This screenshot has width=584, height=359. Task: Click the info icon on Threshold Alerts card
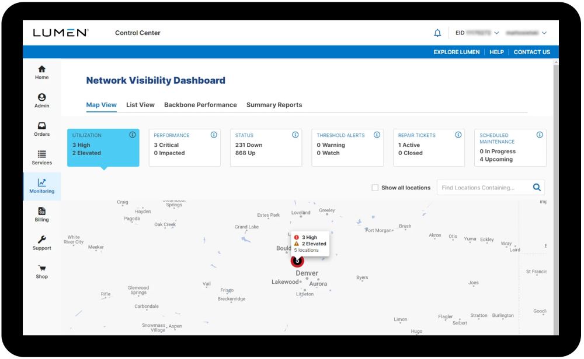[377, 135]
